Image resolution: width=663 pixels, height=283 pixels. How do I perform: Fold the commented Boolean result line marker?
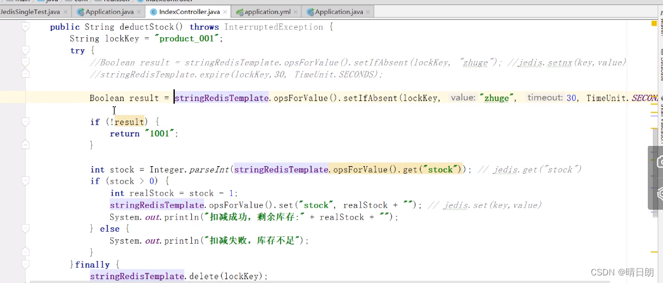pyautogui.click(x=25, y=63)
